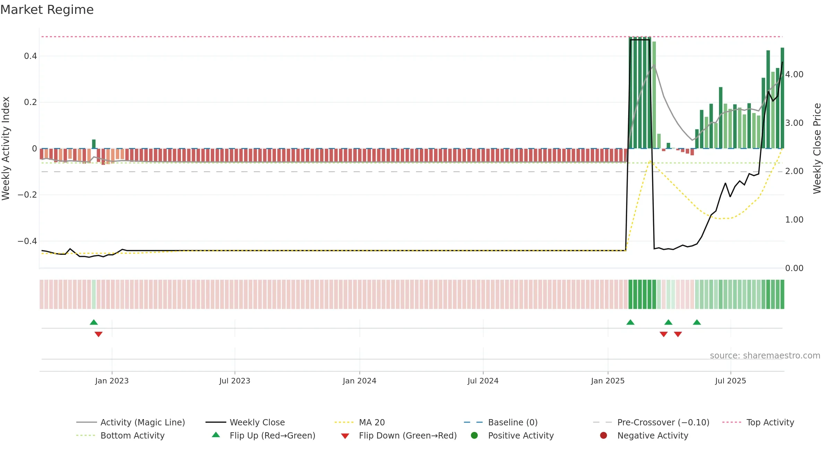Click the Positive Activity green circle icon
Image resolution: width=832 pixels, height=468 pixels.
(474, 435)
